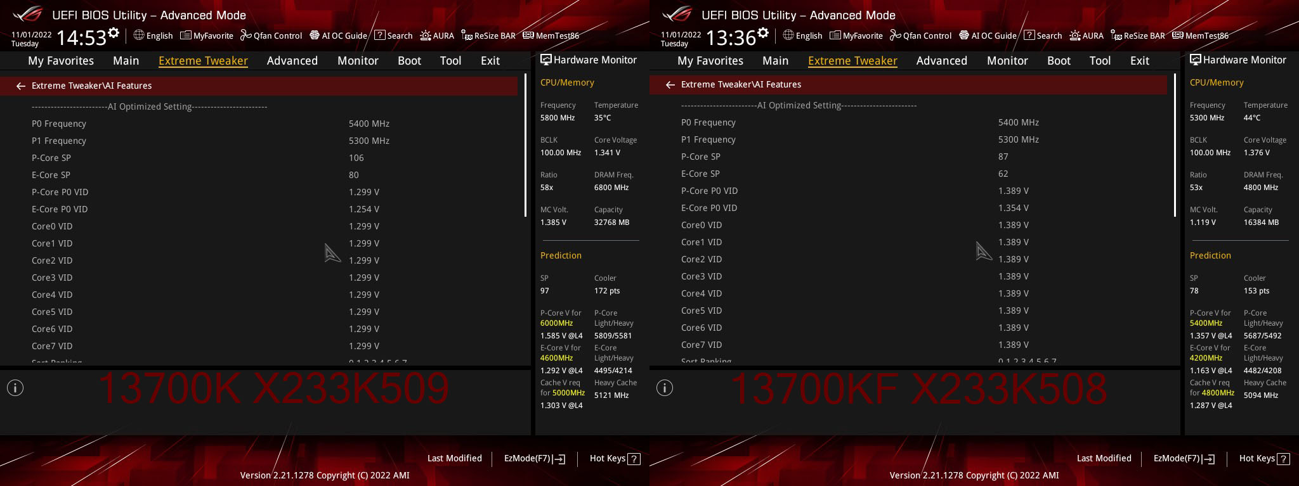1299x486 pixels.
Task: Open the Main tab in right 13700KF window
Action: 776,61
